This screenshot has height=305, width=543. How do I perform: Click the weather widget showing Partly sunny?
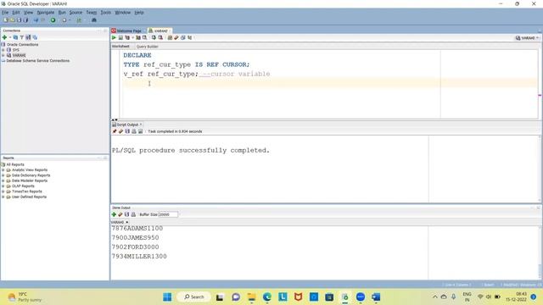[x=25, y=297]
